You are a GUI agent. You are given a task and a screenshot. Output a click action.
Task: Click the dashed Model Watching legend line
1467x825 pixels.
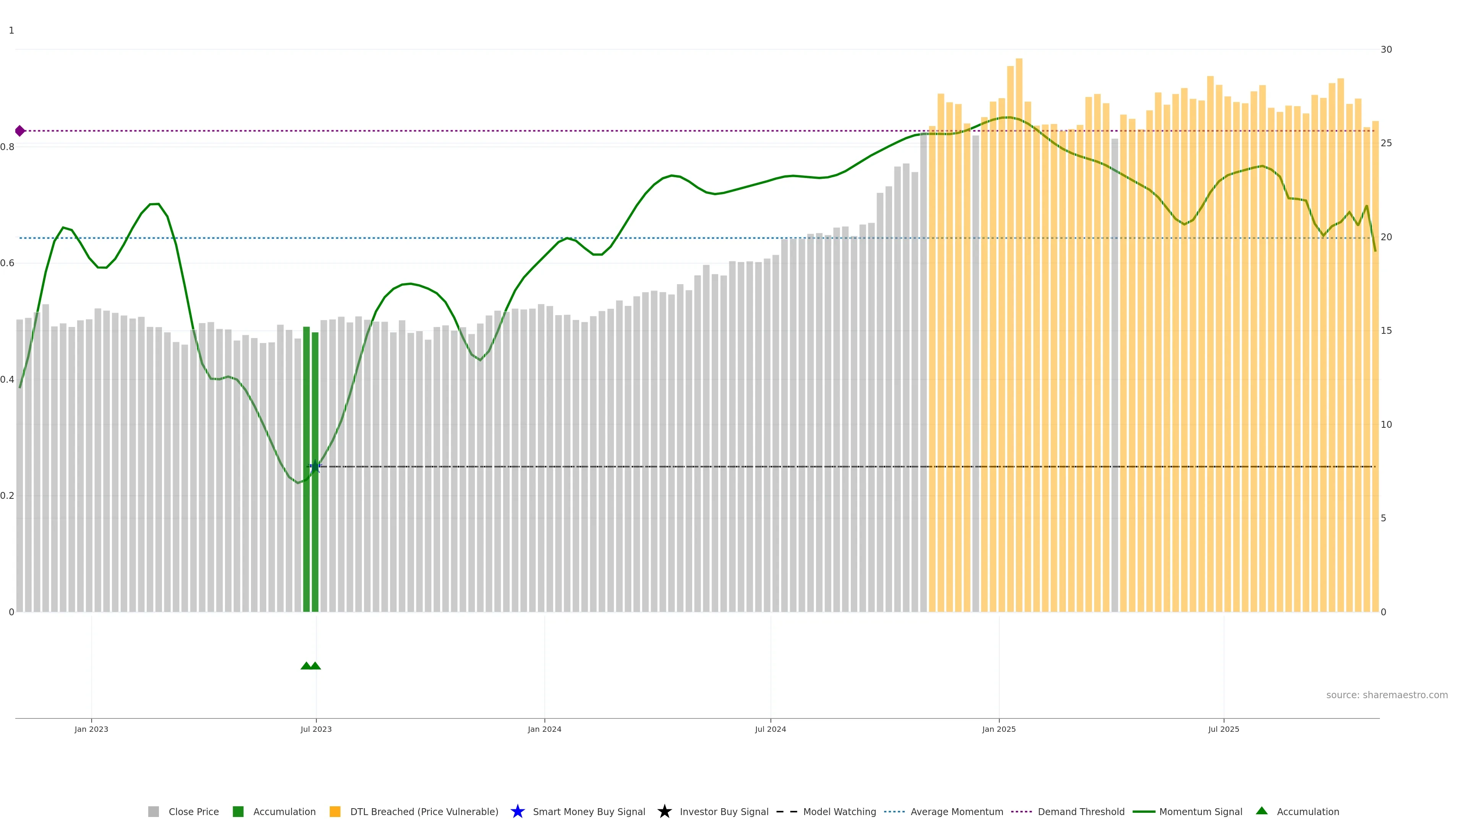click(787, 811)
